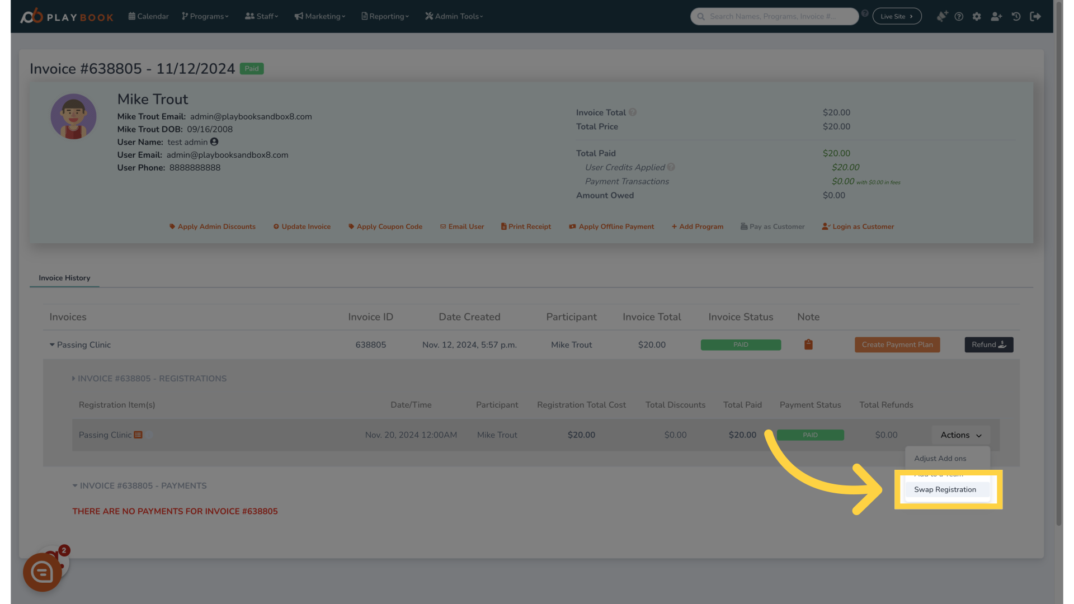Select Swap Registration from Actions menu
This screenshot has width=1074, height=604.
[945, 489]
